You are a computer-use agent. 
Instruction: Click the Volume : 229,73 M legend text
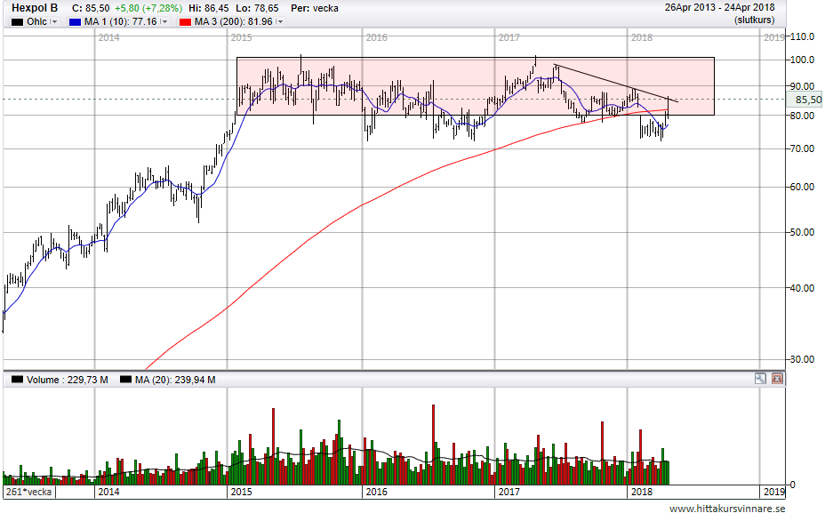click(68, 380)
